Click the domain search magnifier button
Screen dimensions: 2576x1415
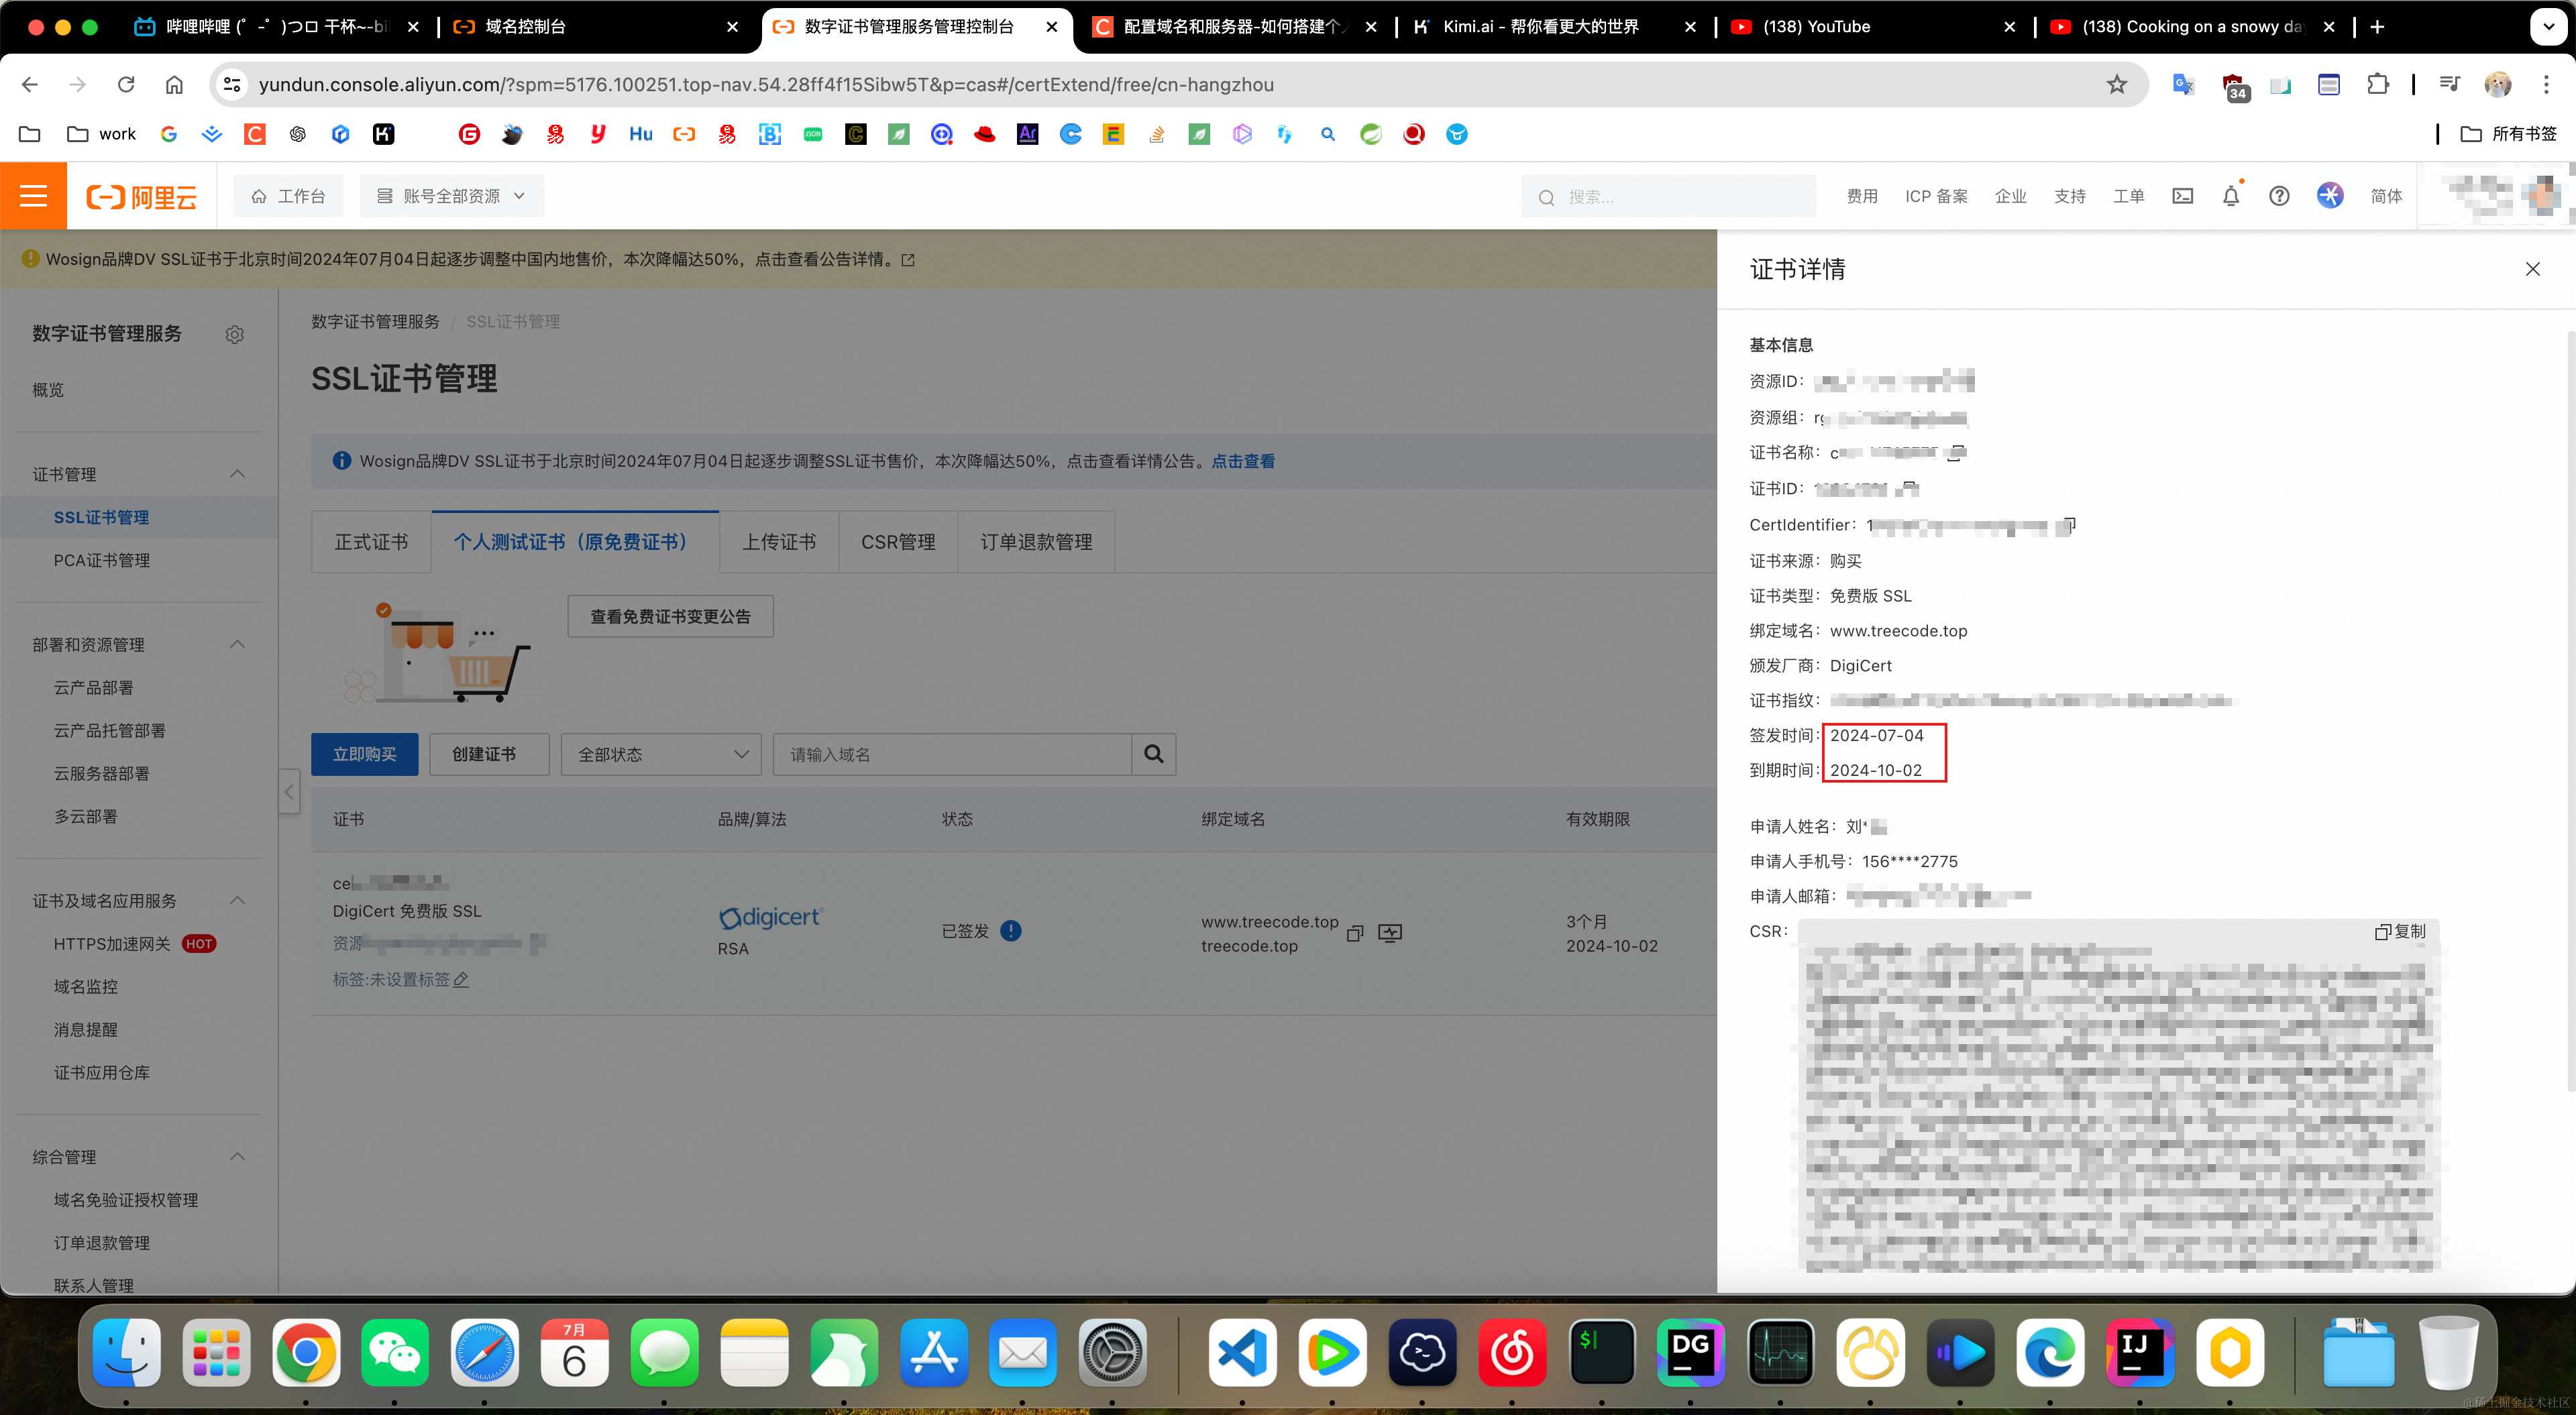[1153, 754]
